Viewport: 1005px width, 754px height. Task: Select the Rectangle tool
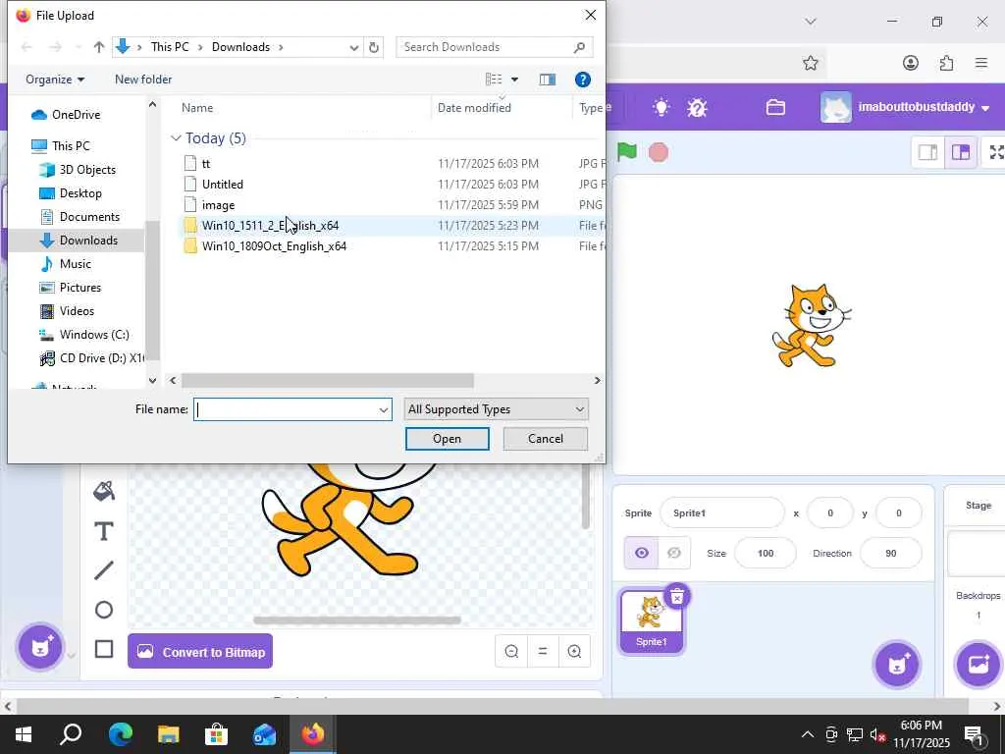click(x=104, y=649)
